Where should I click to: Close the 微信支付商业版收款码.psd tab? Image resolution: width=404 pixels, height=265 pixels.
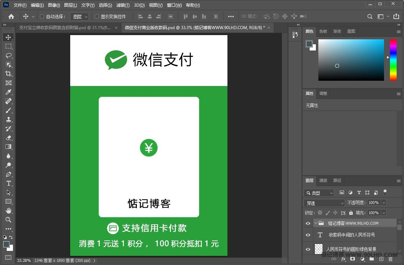point(269,28)
